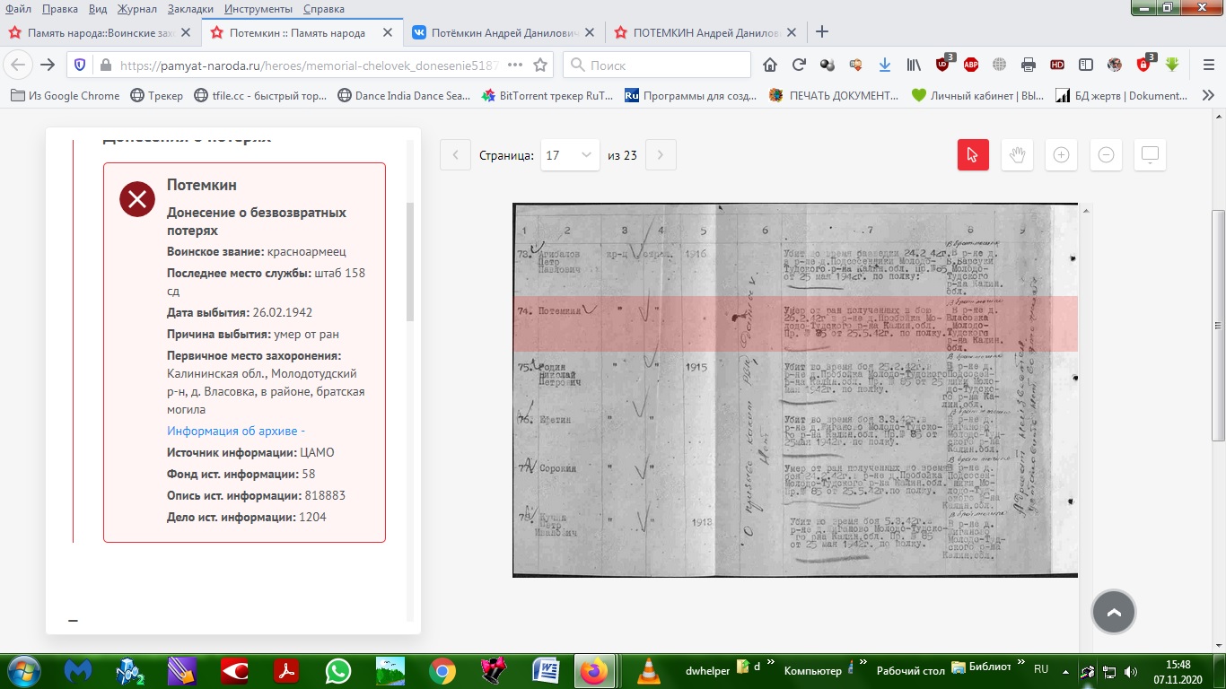Open the Firefox hamburger menu

coord(1208,65)
